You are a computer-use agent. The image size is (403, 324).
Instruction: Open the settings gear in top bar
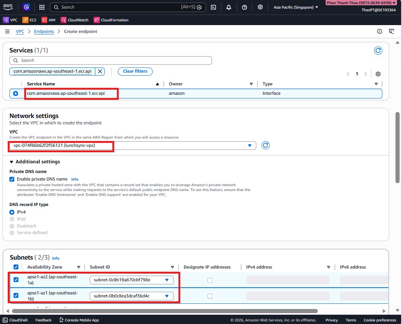[x=260, y=7]
